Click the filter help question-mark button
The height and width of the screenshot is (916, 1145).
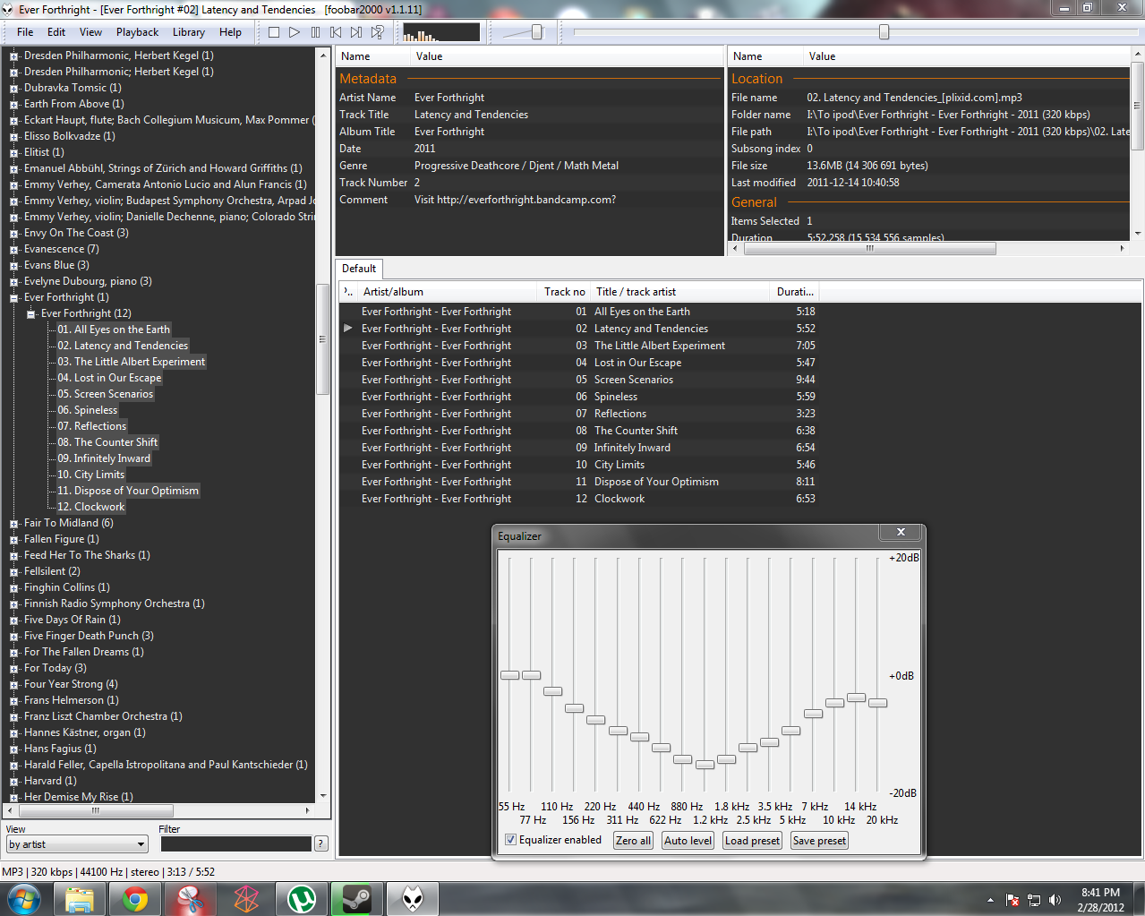(321, 843)
